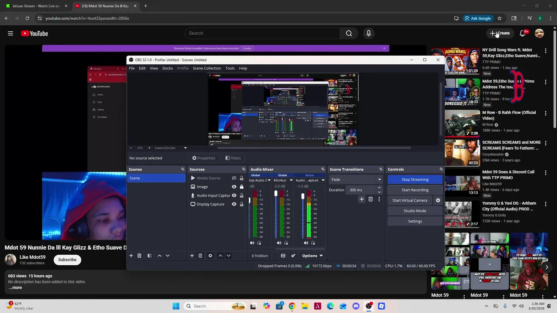This screenshot has width=557, height=313.
Task: Delete source with the Sources trash icon
Action: (x=200, y=256)
